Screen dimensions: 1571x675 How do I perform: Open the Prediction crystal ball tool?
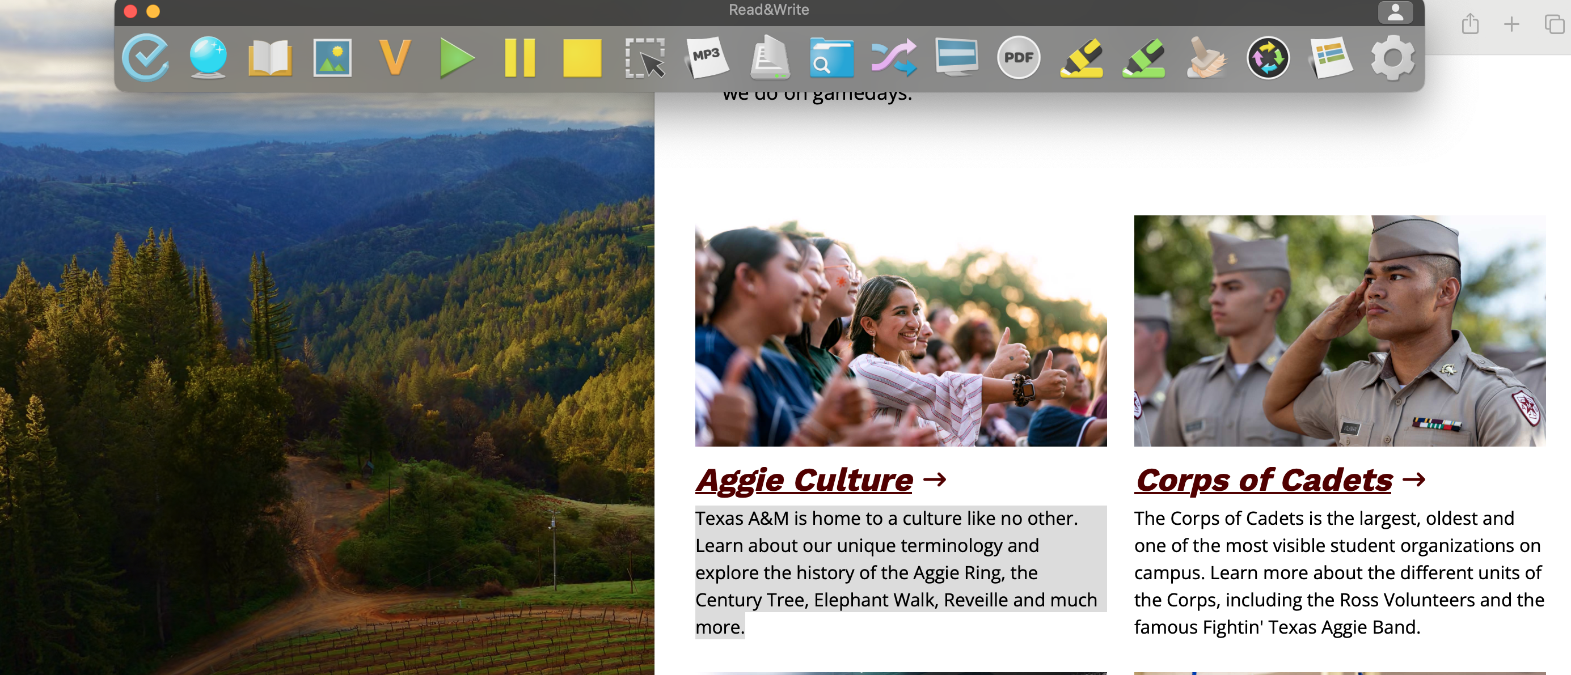pyautogui.click(x=208, y=58)
